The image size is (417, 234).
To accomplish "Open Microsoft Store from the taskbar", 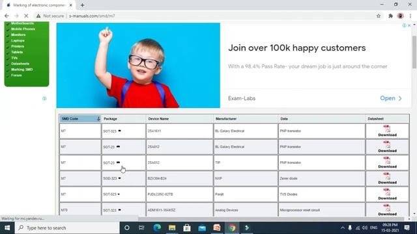I will point(187,227).
